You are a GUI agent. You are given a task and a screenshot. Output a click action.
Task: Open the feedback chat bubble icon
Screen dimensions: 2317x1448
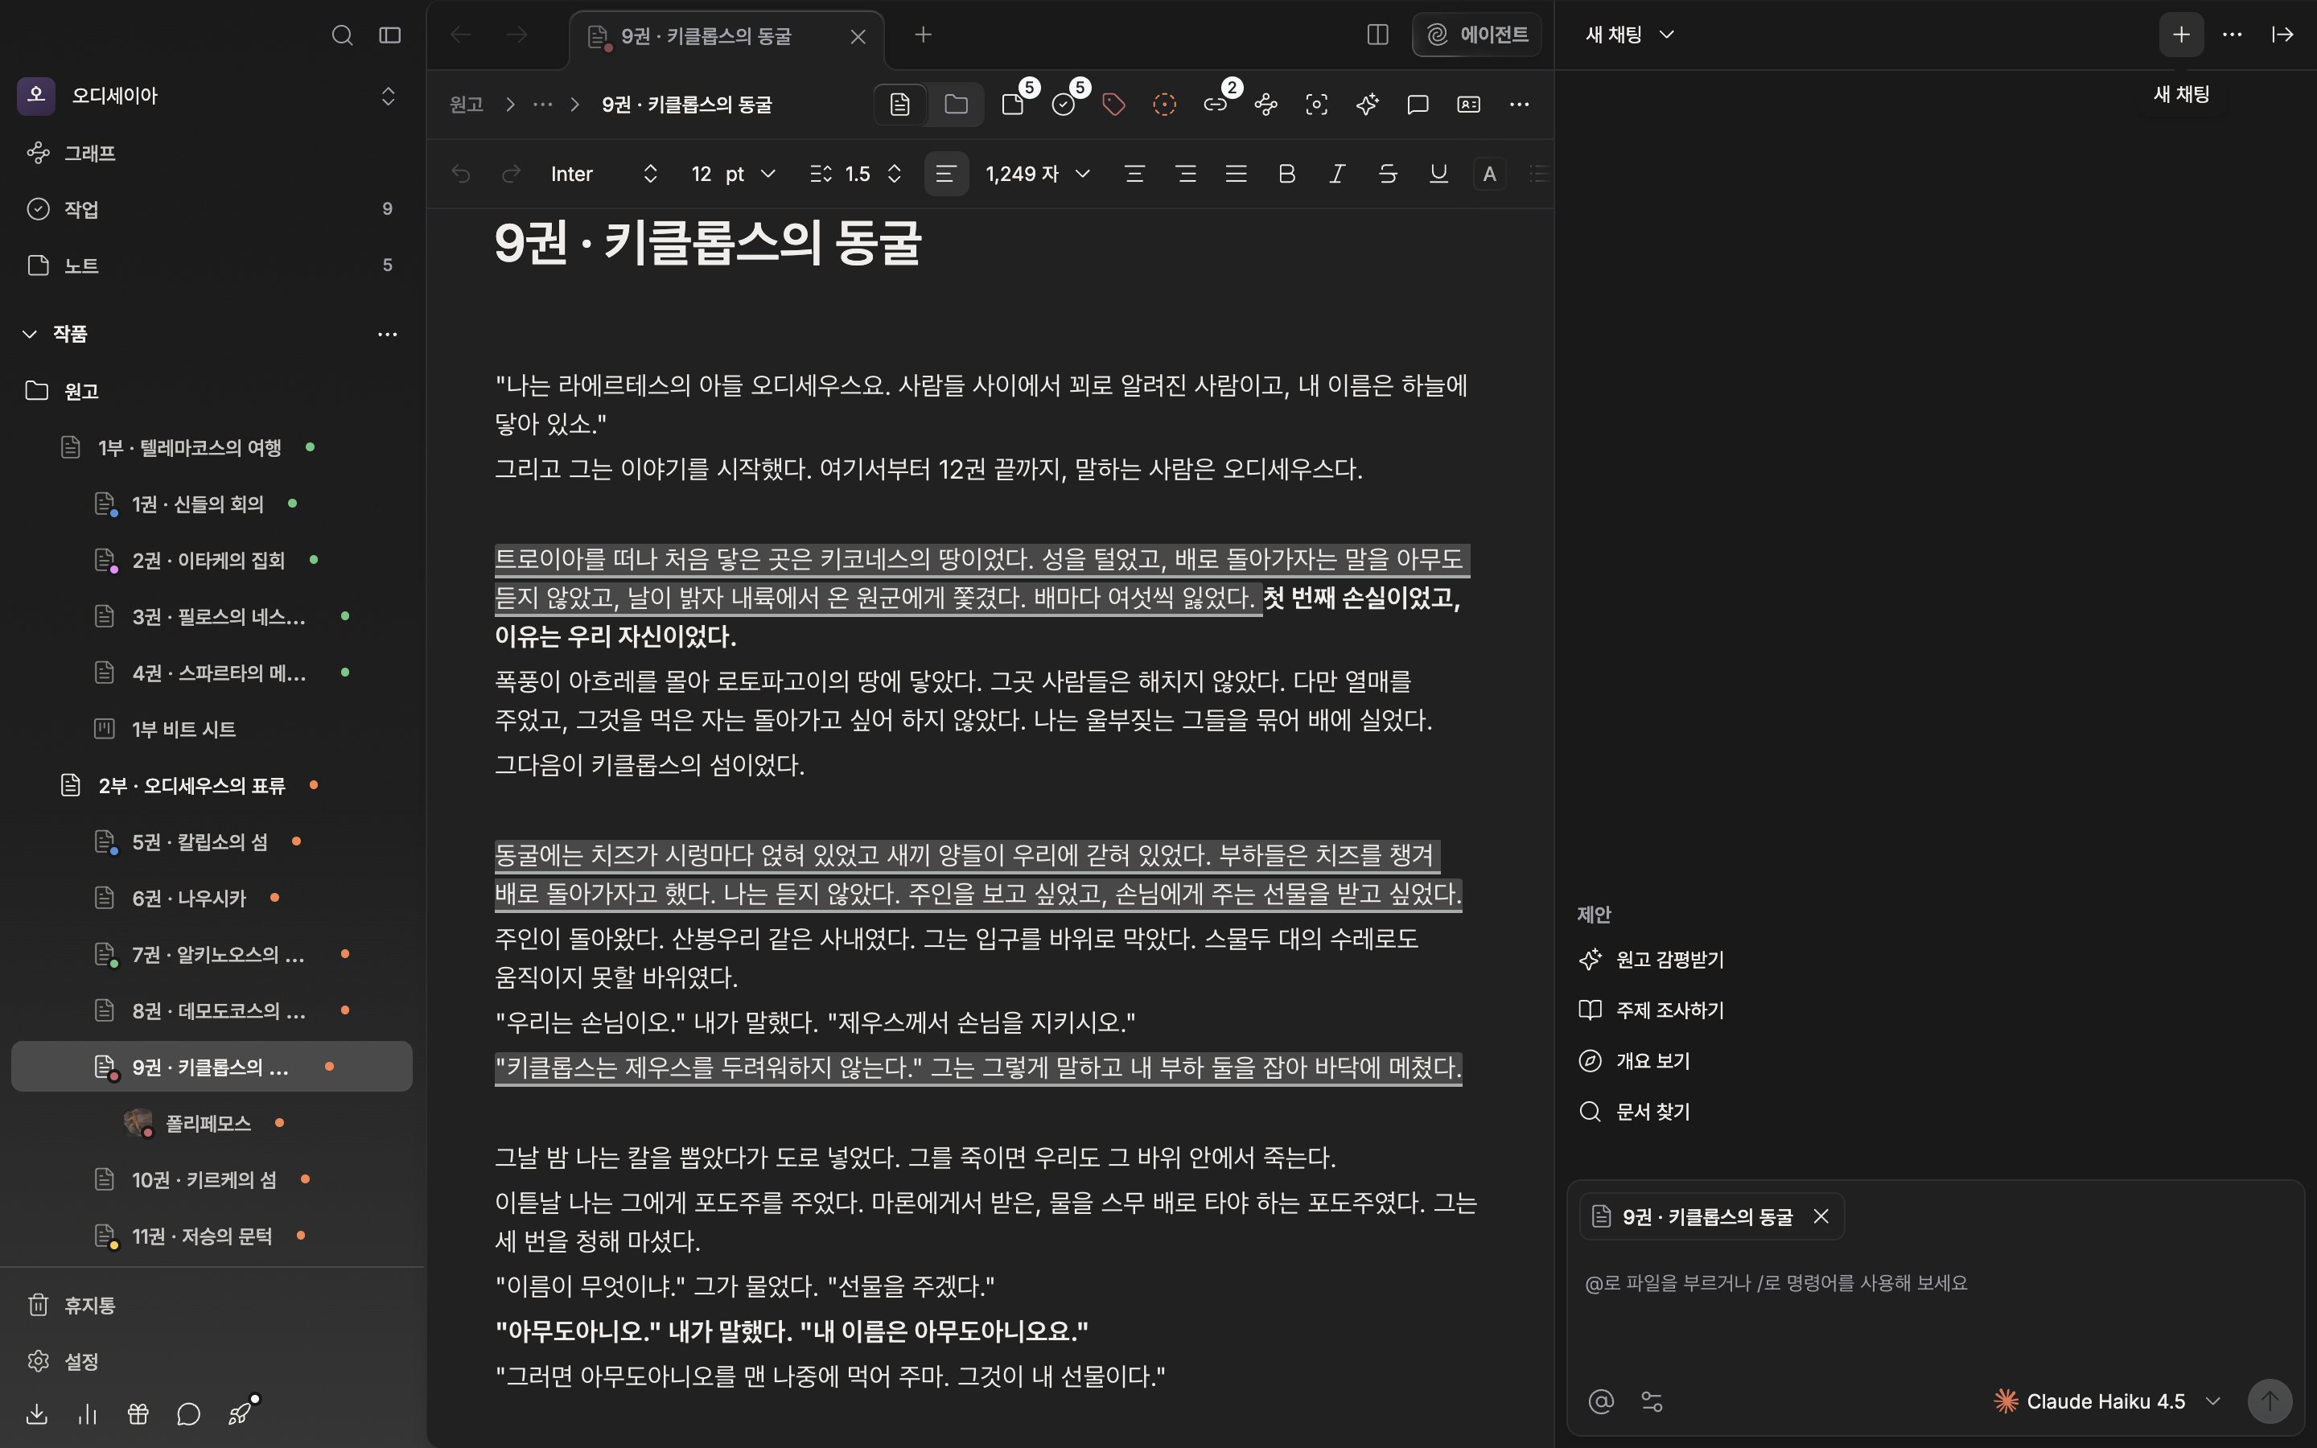tap(188, 1414)
